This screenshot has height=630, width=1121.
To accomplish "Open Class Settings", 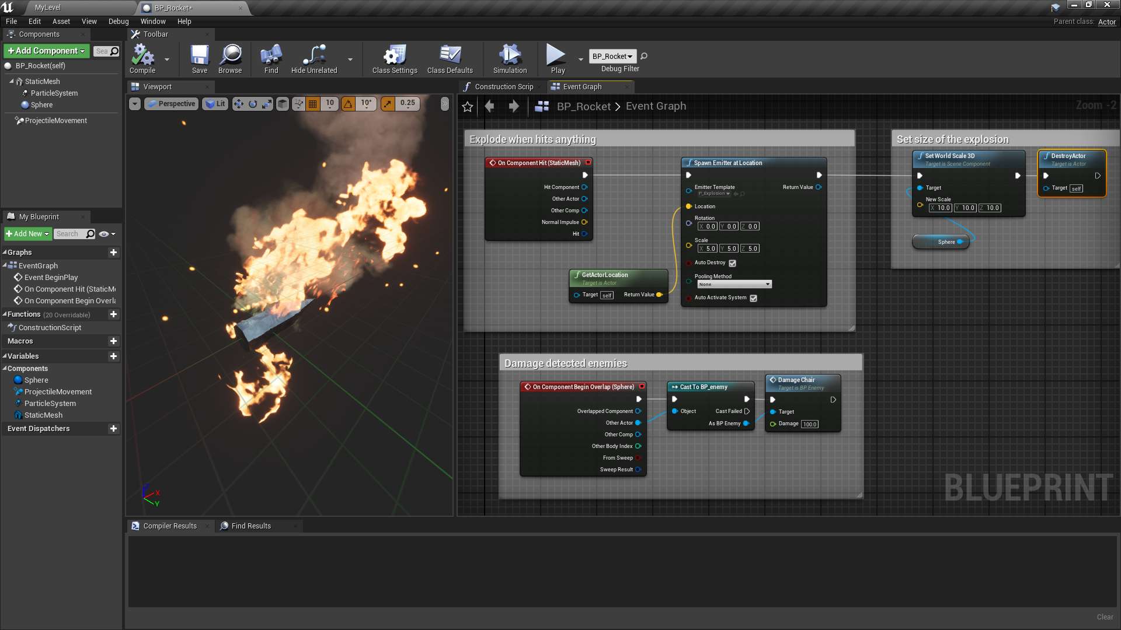I will [x=394, y=58].
